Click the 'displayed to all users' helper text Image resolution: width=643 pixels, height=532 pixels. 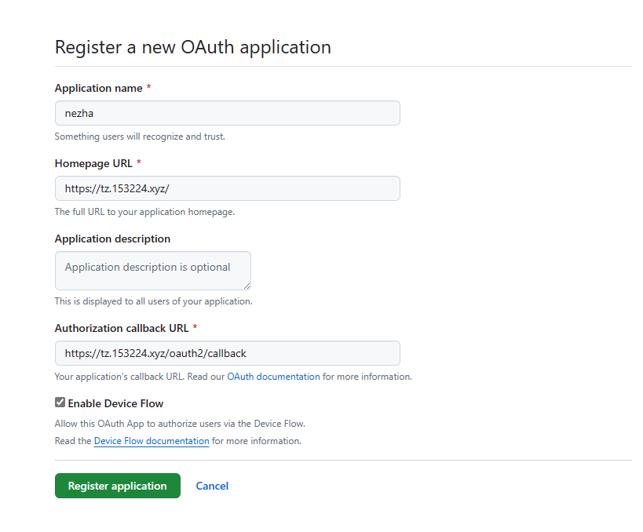[x=153, y=301]
